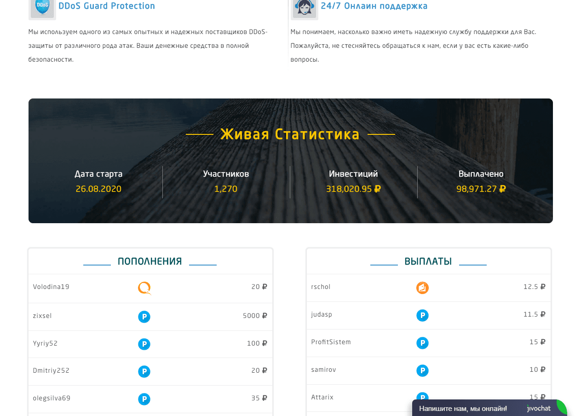Click the support agent headset icon
This screenshot has width=581, height=416.
(305, 8)
